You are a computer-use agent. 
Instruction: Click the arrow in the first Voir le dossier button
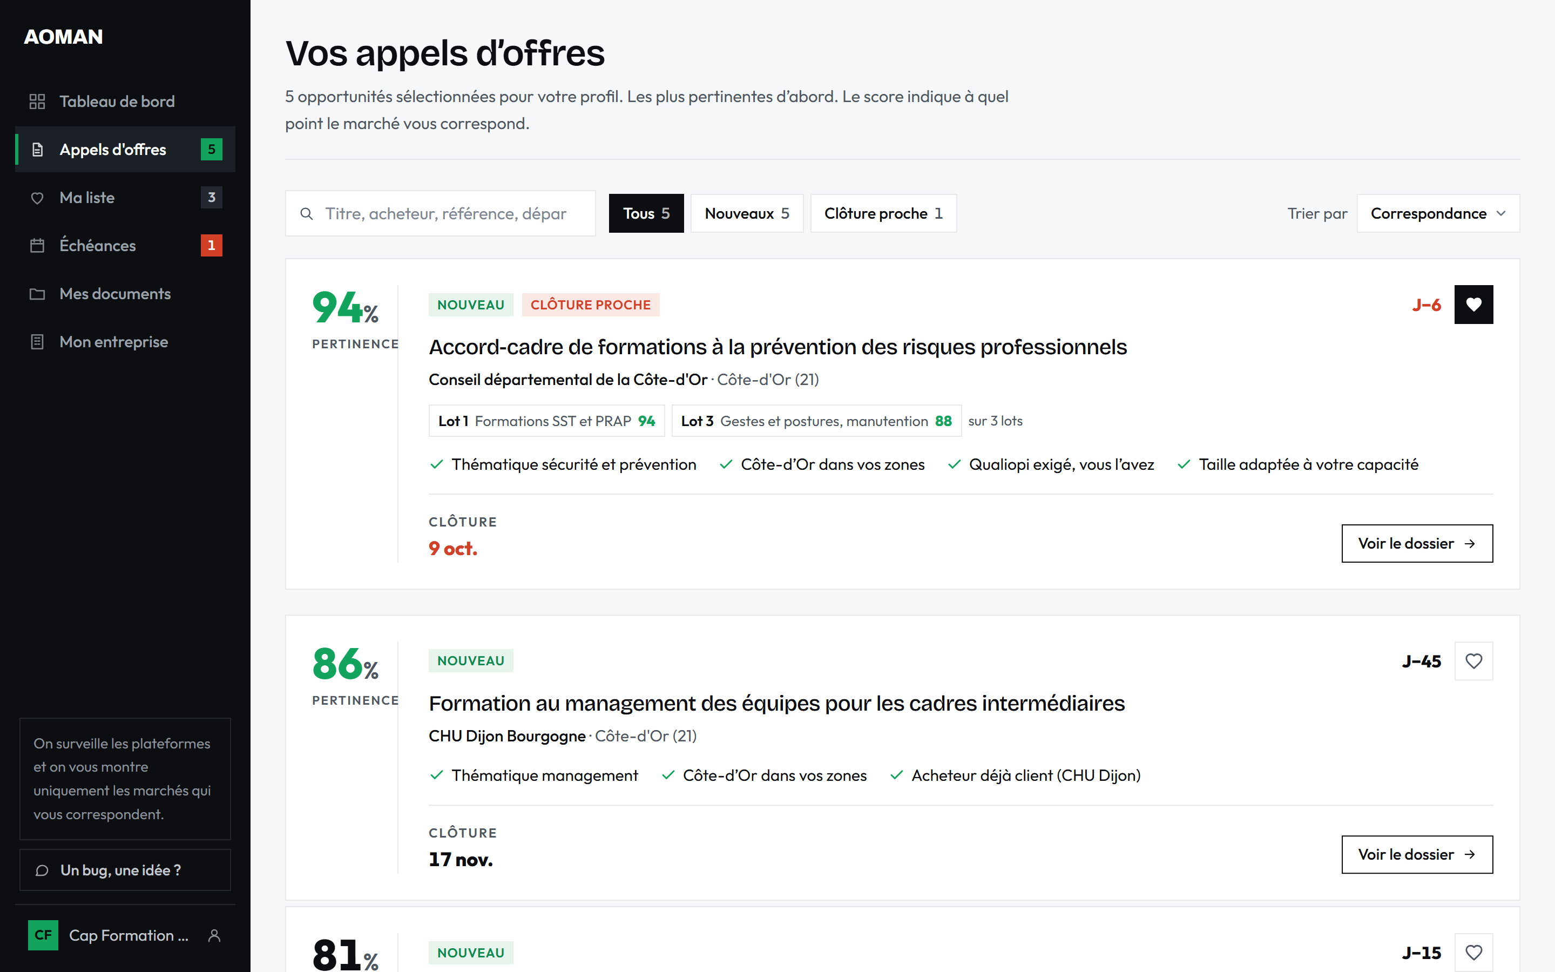(x=1470, y=544)
